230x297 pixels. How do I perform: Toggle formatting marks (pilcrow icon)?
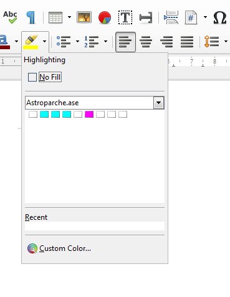31,17
